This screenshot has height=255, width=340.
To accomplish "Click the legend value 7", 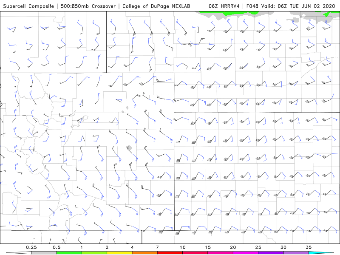I will [x=157, y=247].
